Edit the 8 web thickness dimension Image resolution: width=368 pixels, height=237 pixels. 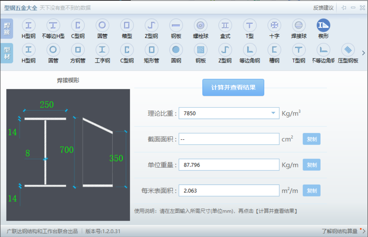click(x=28, y=153)
